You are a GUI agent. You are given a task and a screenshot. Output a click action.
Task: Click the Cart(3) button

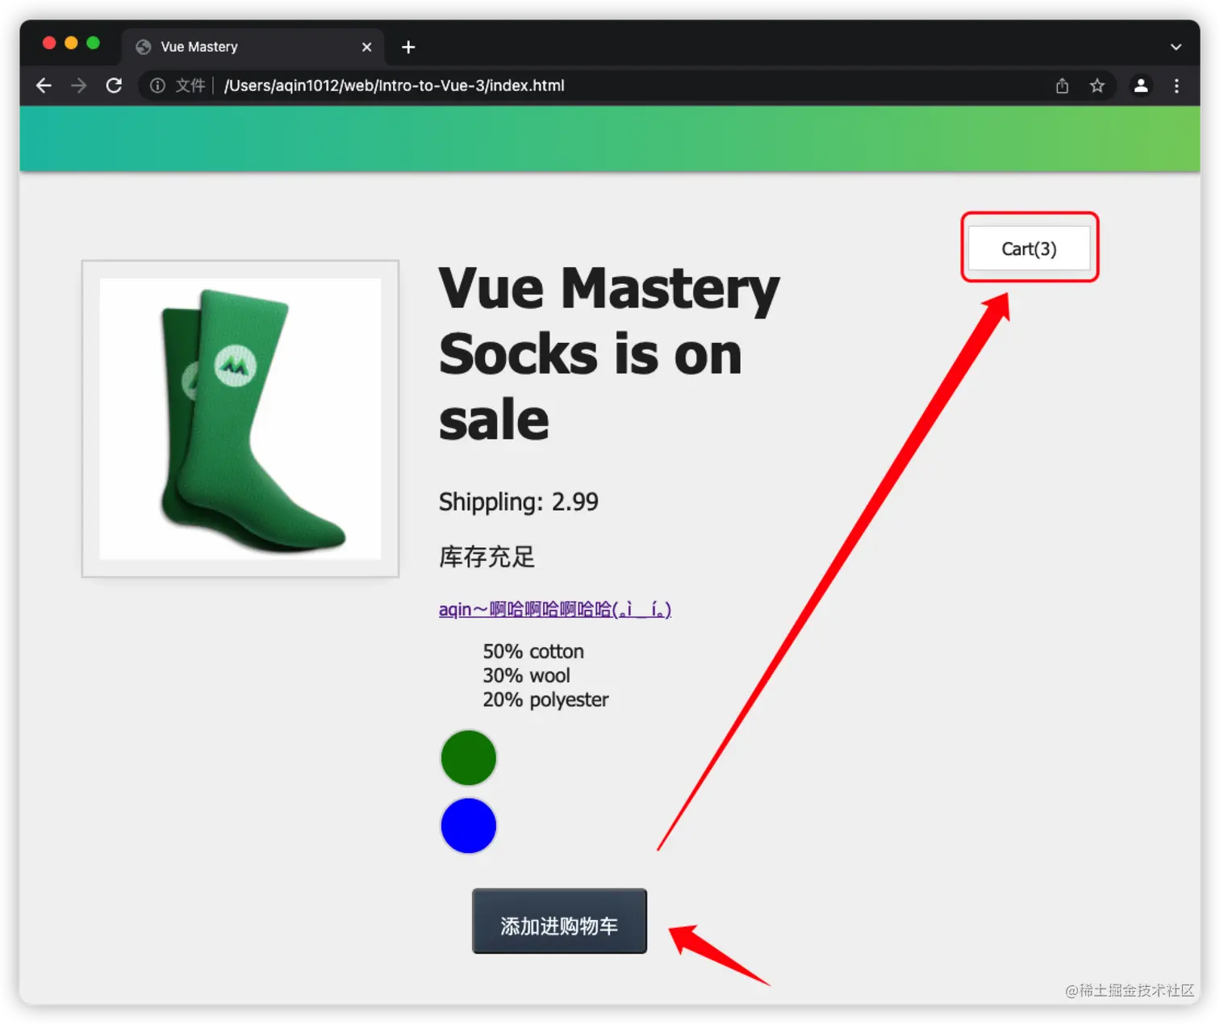[x=1029, y=249]
